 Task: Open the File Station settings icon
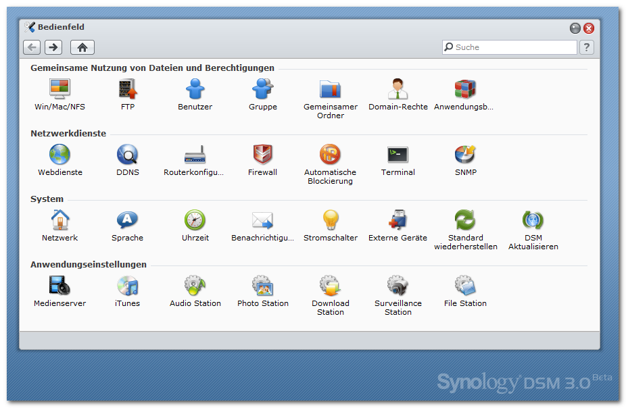click(465, 286)
